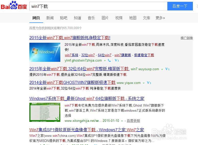Click description starting Win7之家(www.win7china.com)
Screen dimensions: 198x145
pyautogui.click(x=97, y=138)
